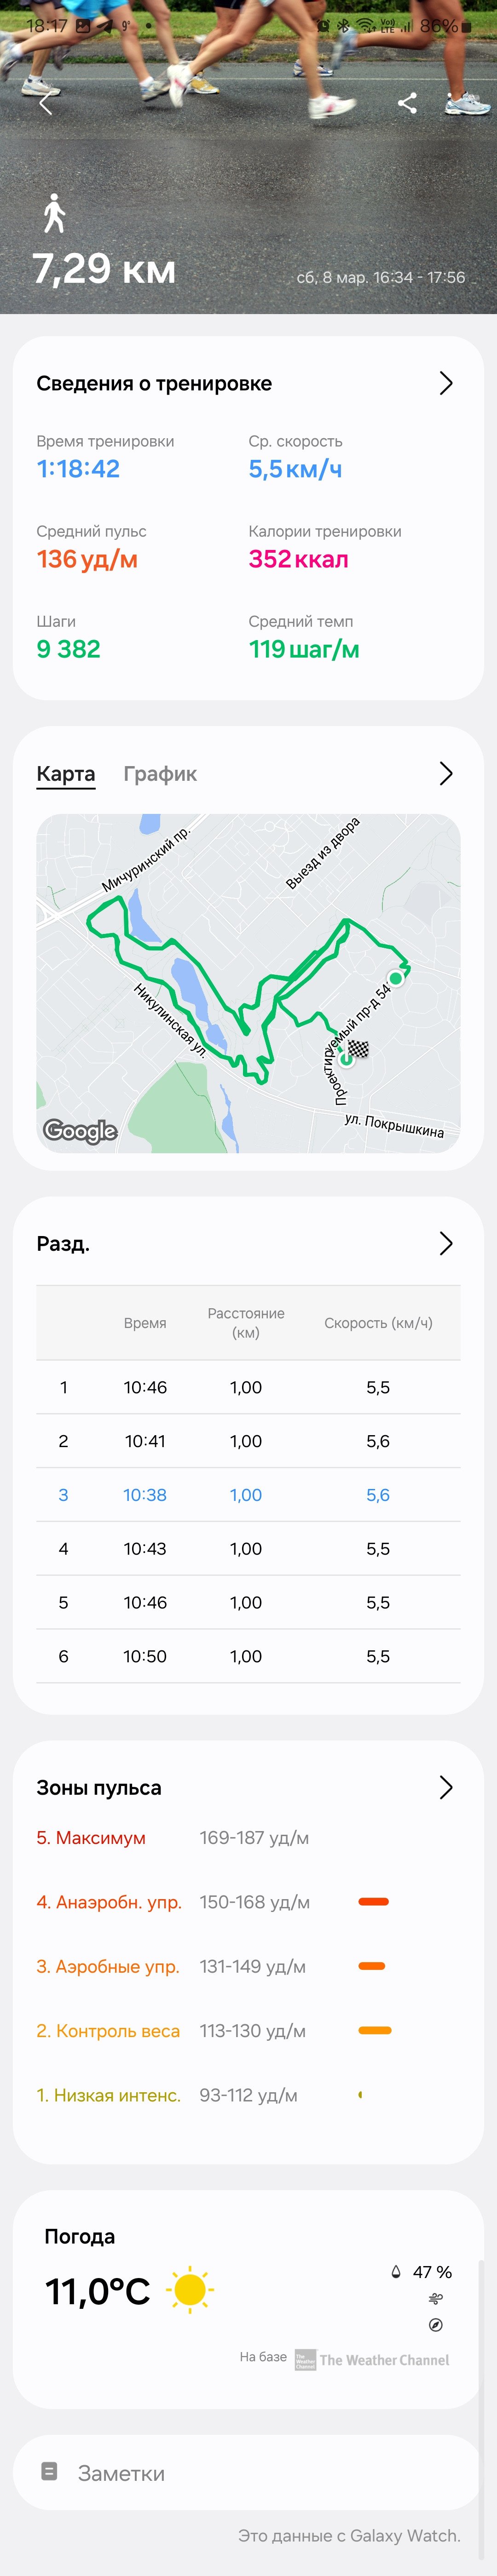
Task: Open the Заметки notes field
Action: (x=248, y=2472)
